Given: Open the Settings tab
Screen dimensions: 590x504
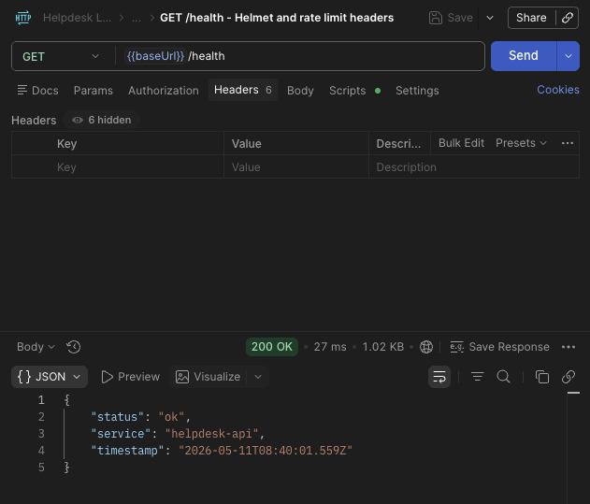Looking at the screenshot, I should [417, 91].
